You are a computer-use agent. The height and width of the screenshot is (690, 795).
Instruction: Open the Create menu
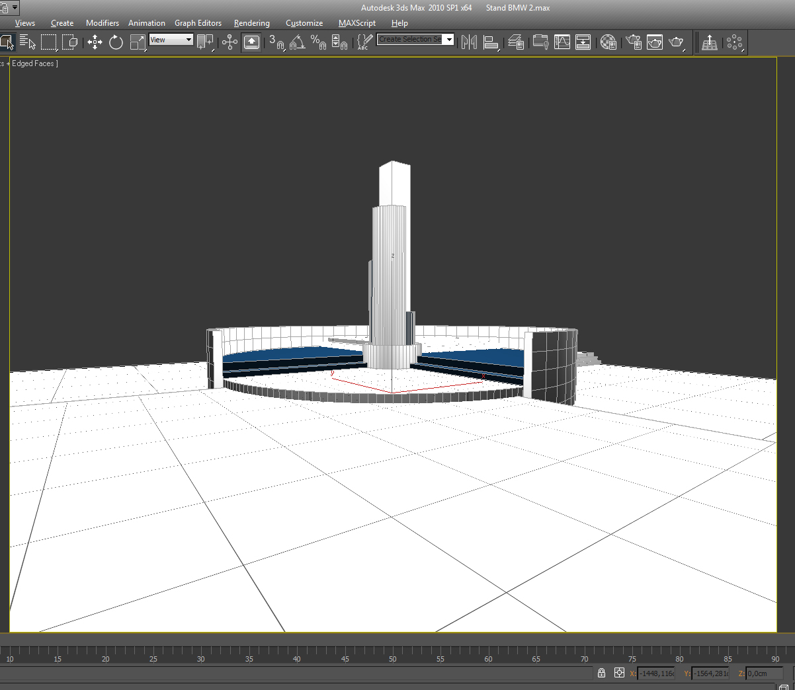click(x=62, y=23)
